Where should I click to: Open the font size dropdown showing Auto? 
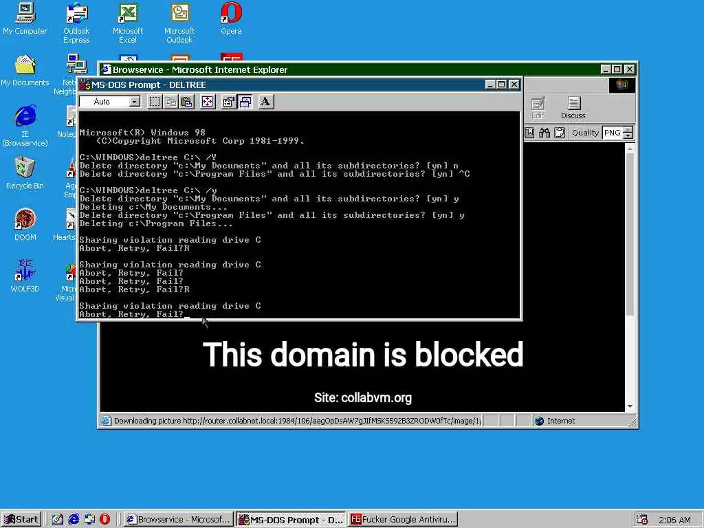pos(134,102)
